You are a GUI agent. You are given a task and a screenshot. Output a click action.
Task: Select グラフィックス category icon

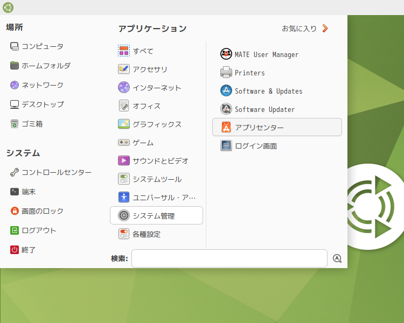point(124,124)
